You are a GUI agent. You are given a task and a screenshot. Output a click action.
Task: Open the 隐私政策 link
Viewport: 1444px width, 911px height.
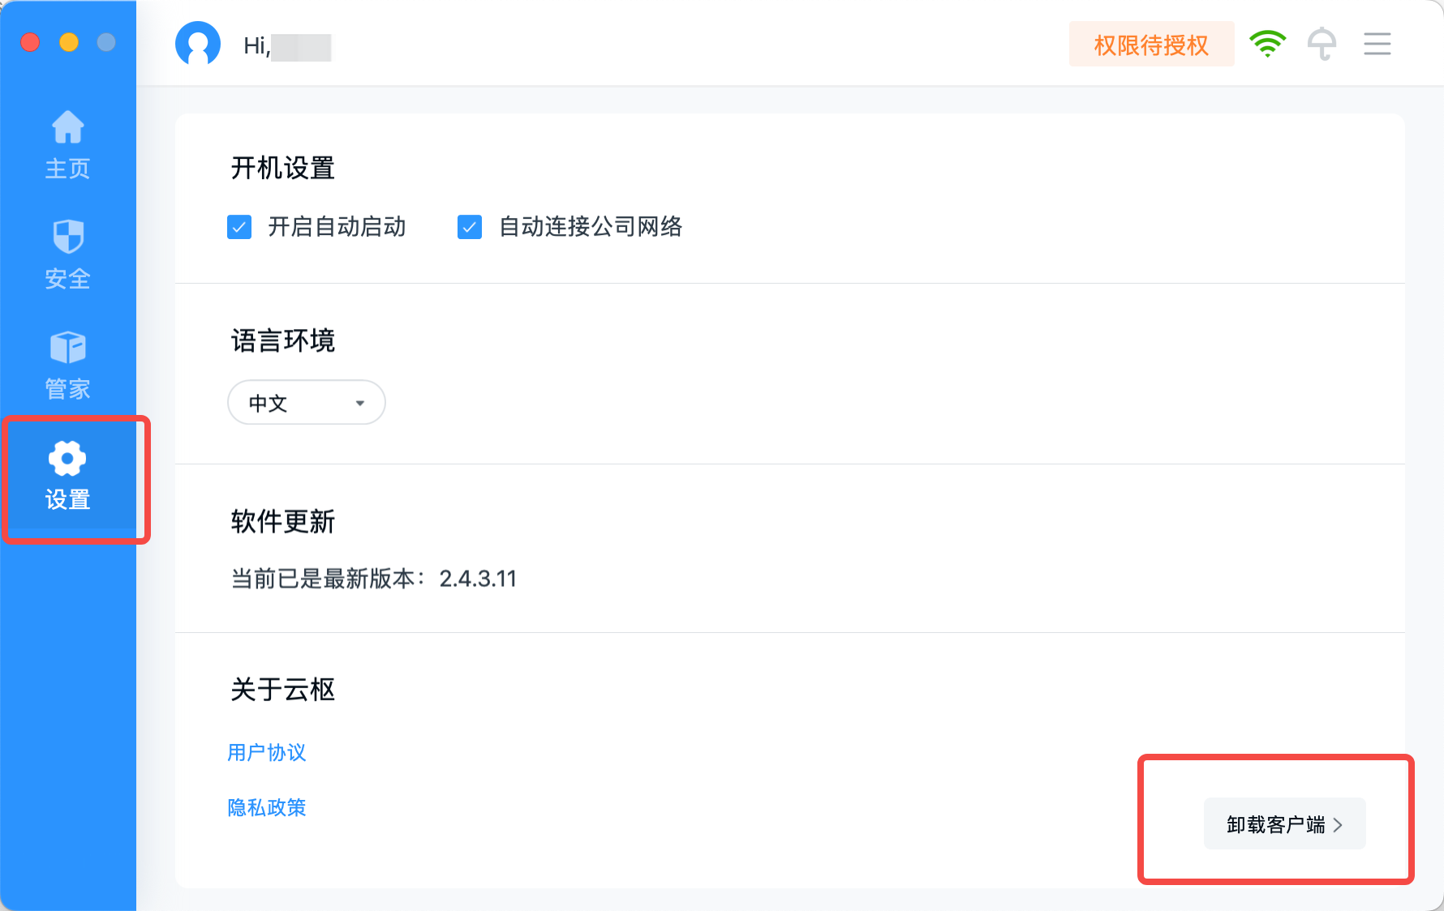(x=267, y=808)
